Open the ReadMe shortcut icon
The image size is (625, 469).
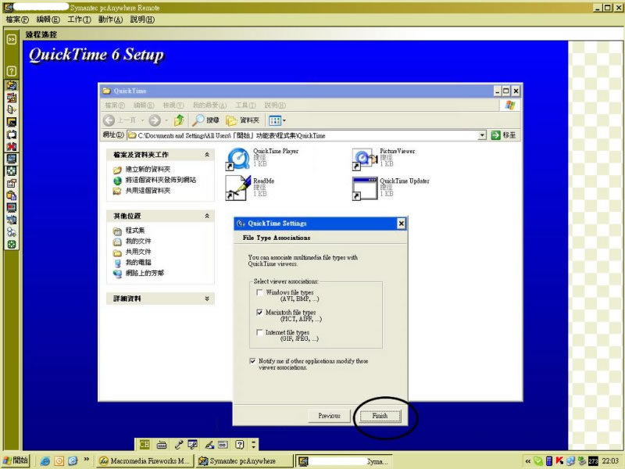click(238, 187)
